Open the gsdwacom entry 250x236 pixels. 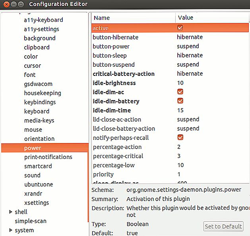point(38,84)
